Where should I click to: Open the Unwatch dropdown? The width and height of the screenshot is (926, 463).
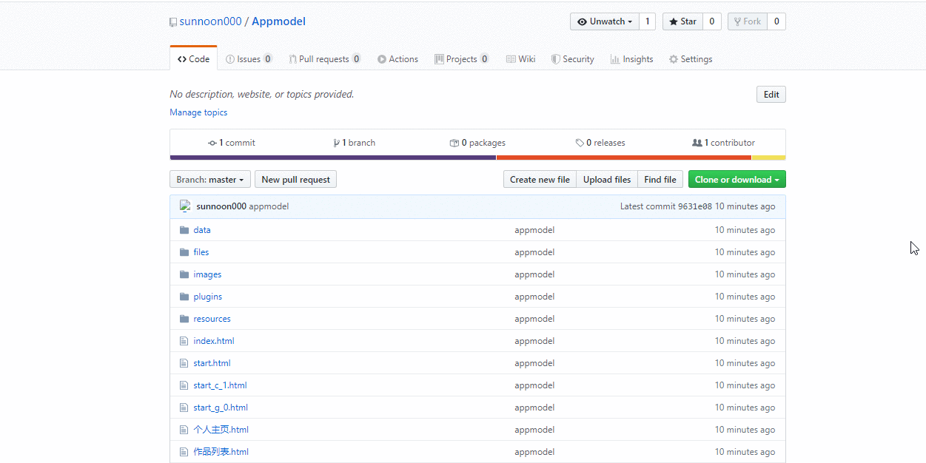[604, 21]
